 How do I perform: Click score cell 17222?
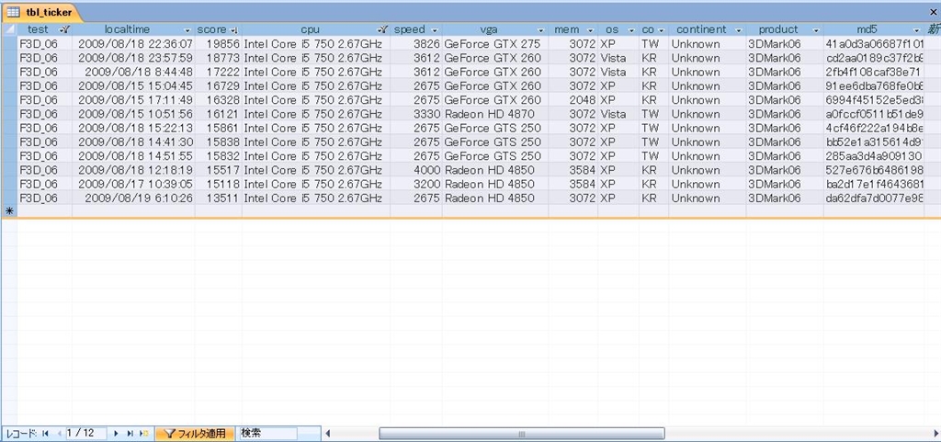[x=219, y=72]
